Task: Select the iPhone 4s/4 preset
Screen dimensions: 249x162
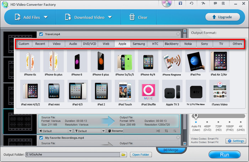Action: pos(148,63)
